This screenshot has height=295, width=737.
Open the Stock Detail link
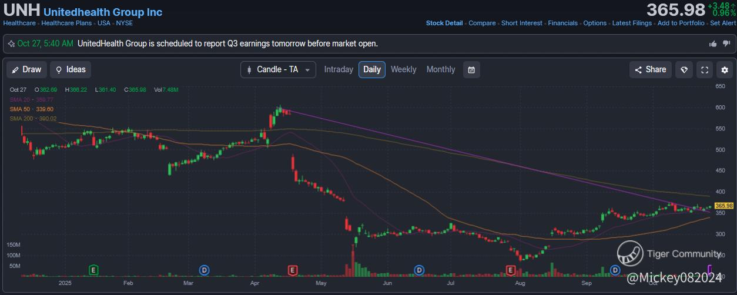(444, 24)
